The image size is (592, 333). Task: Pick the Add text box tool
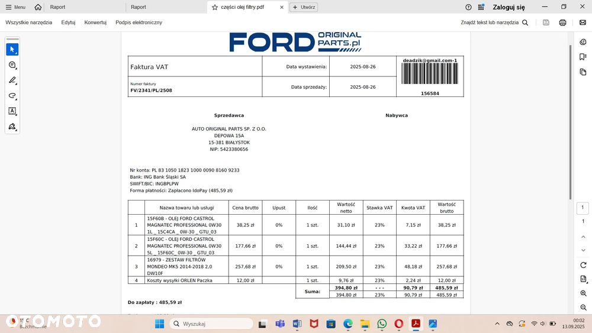pos(12,111)
